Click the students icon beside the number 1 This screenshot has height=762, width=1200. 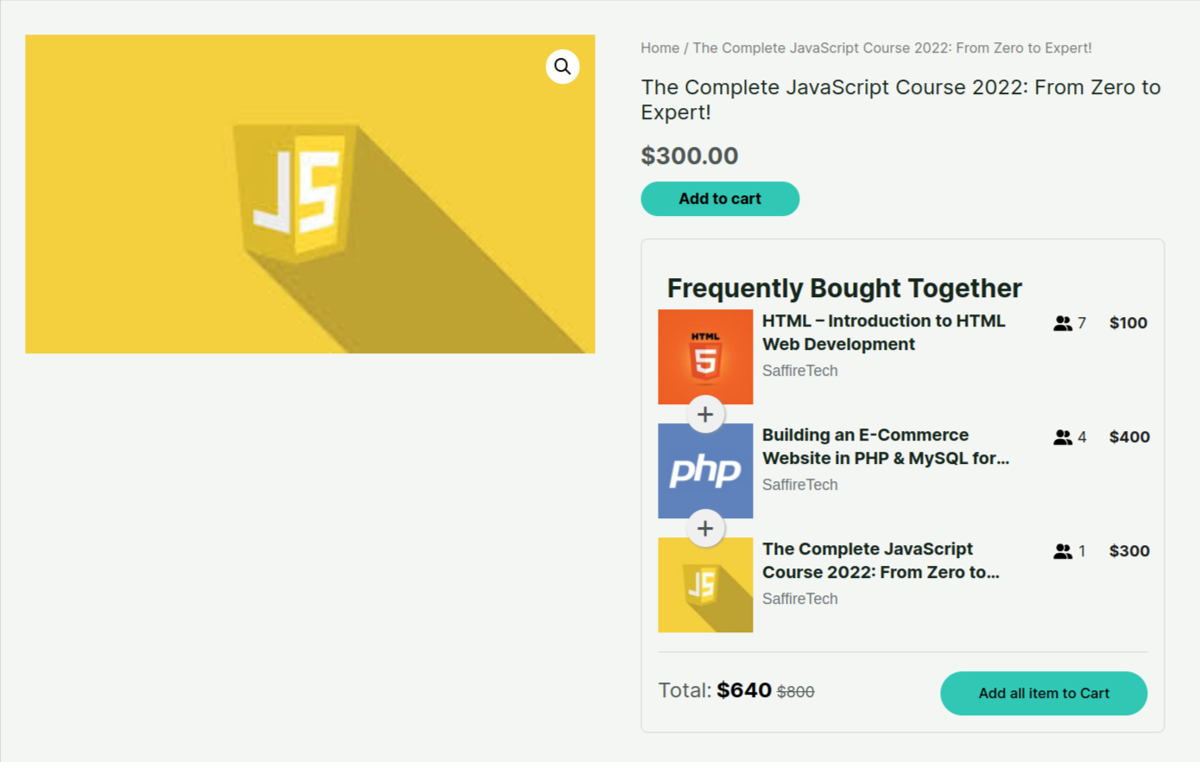[1063, 551]
